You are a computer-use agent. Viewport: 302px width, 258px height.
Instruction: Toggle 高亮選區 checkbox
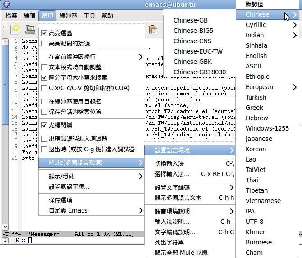point(44,33)
